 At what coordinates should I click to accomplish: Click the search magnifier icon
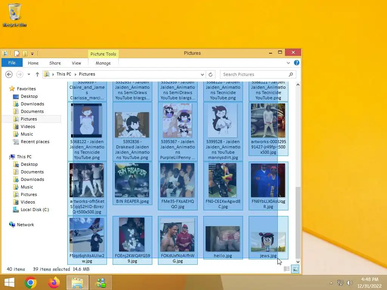tap(291, 74)
